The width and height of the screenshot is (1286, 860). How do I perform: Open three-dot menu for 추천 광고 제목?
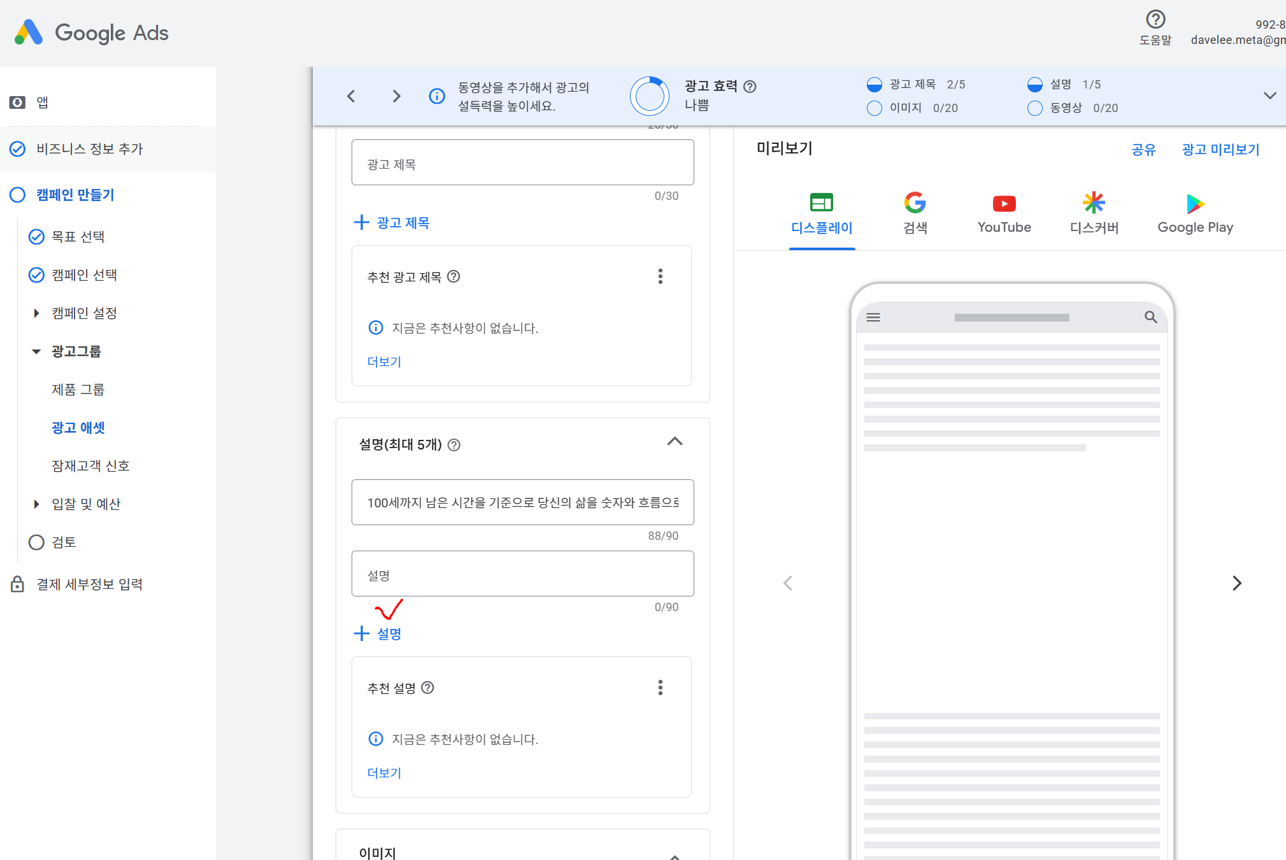click(x=660, y=276)
